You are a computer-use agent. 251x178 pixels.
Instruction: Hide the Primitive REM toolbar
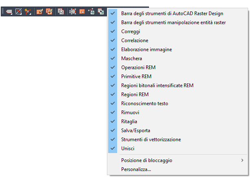click(x=178, y=77)
